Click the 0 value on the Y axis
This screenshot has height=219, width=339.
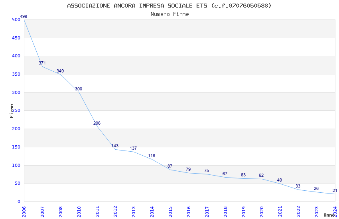pyautogui.click(x=19, y=202)
